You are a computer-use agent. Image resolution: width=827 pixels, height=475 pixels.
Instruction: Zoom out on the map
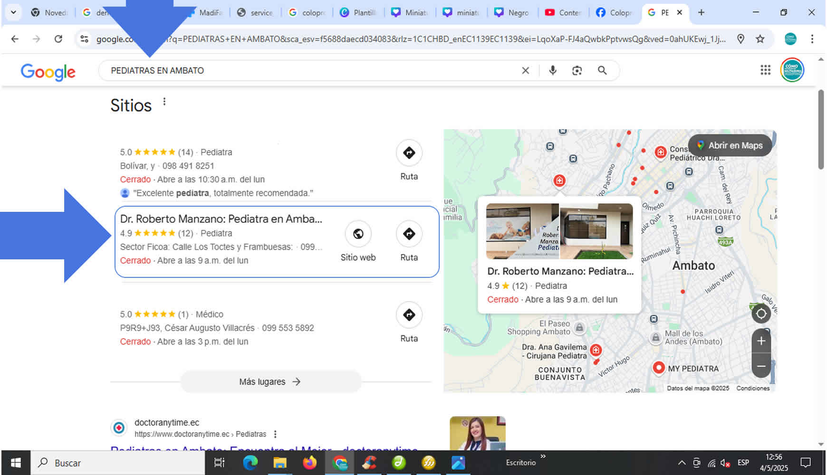(x=761, y=366)
